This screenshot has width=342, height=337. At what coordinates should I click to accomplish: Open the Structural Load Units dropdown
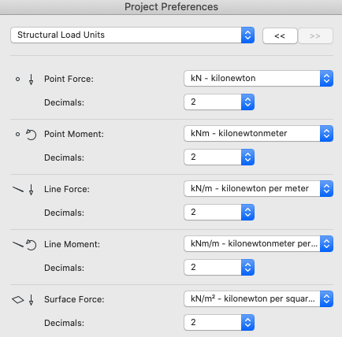click(x=132, y=35)
